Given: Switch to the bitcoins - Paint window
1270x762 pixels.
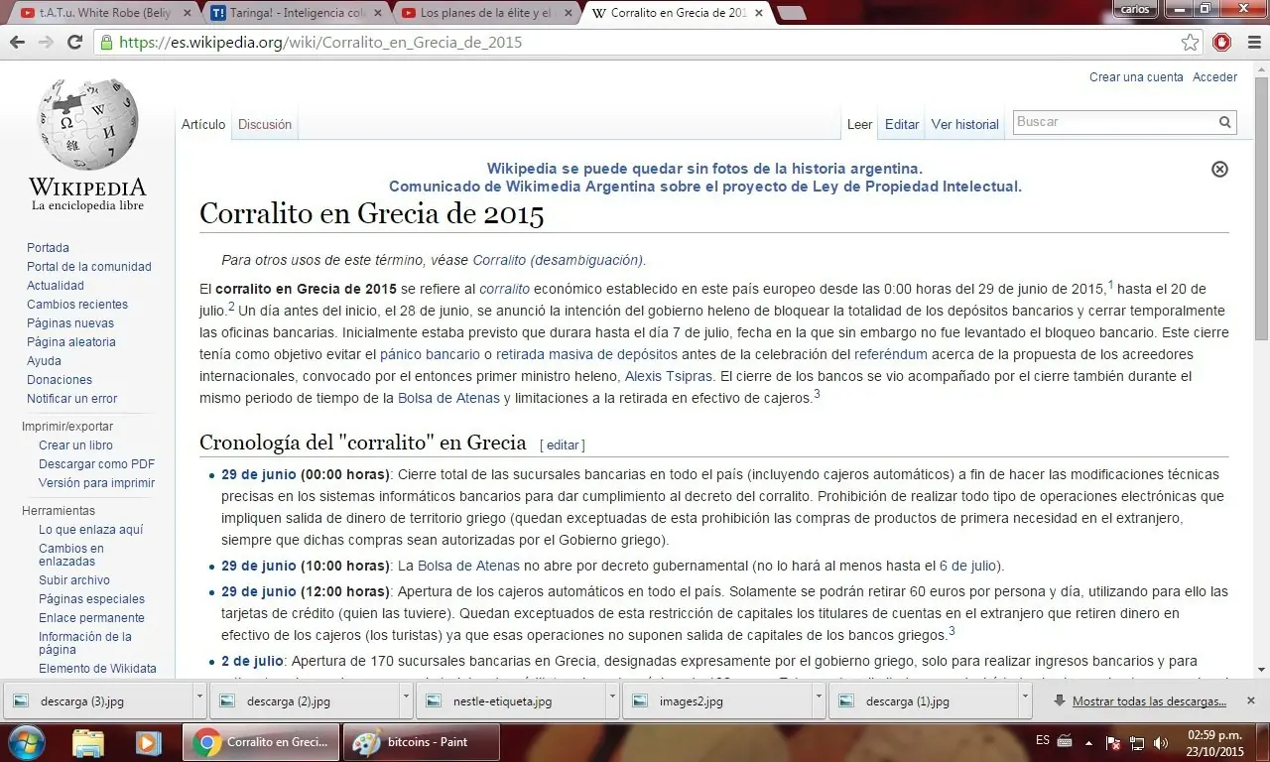Looking at the screenshot, I should click(421, 742).
